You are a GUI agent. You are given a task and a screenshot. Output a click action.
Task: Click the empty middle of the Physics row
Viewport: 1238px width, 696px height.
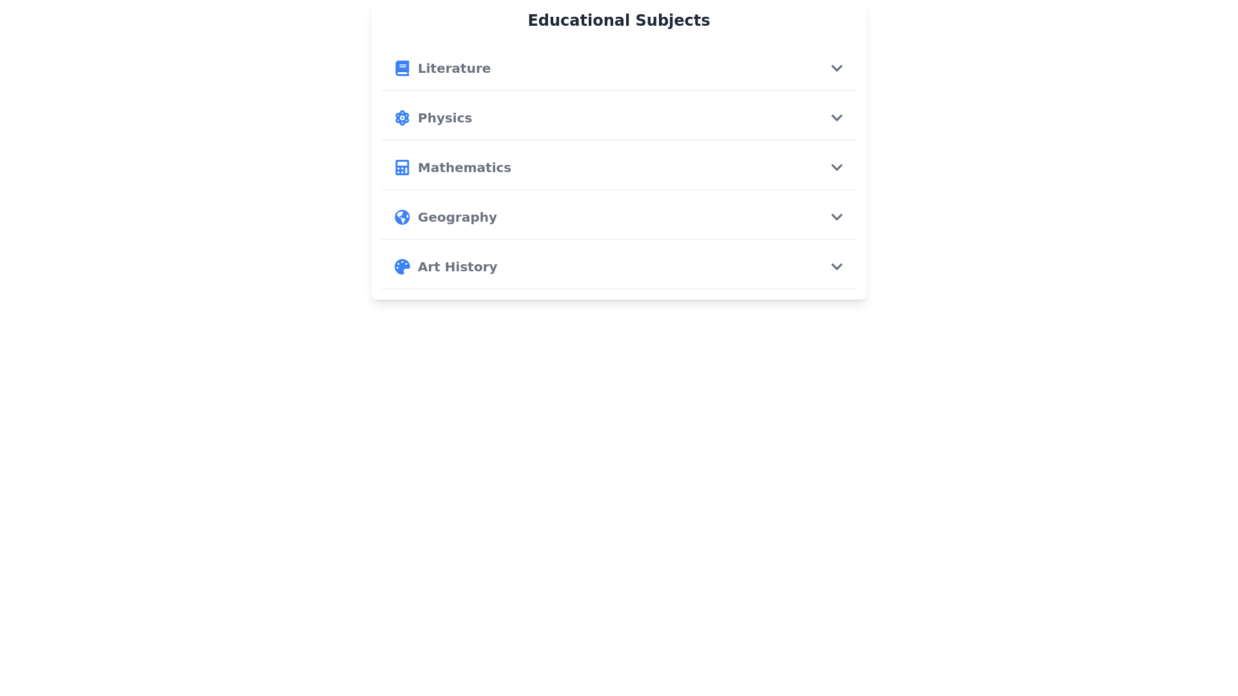coord(645,118)
